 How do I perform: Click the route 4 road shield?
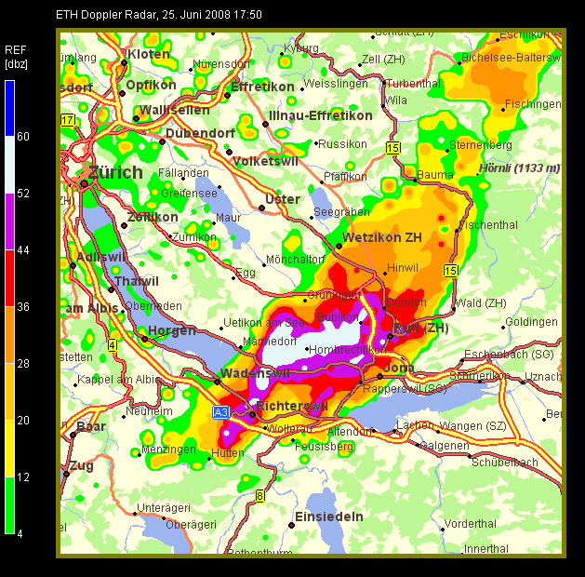[112, 345]
